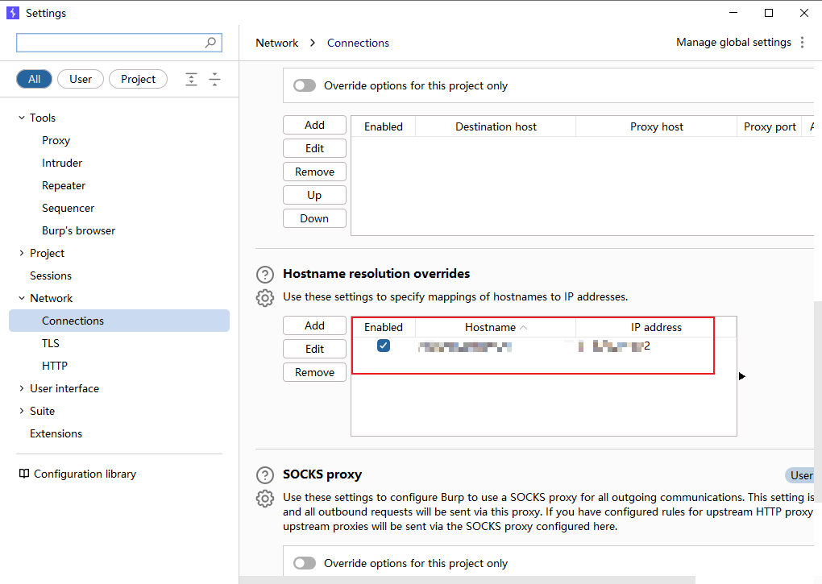
Task: Select Connections in the Network section
Action: coord(119,321)
